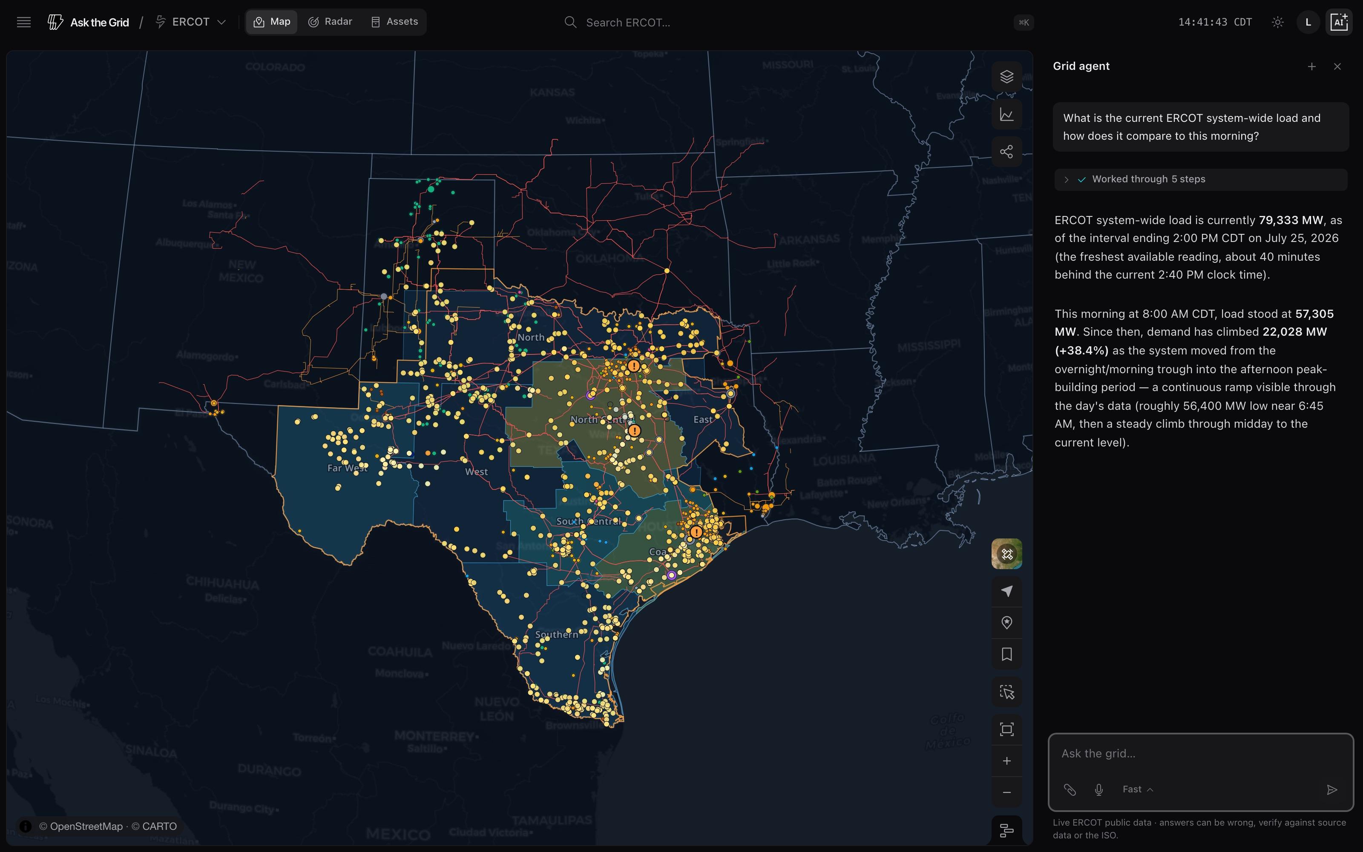Viewport: 1363px width, 852px height.
Task: Open the user avatar L menu
Action: tap(1308, 22)
